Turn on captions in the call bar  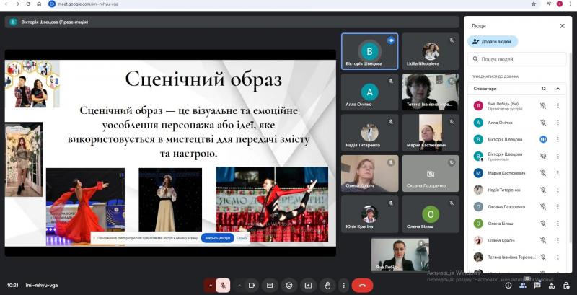point(270,286)
